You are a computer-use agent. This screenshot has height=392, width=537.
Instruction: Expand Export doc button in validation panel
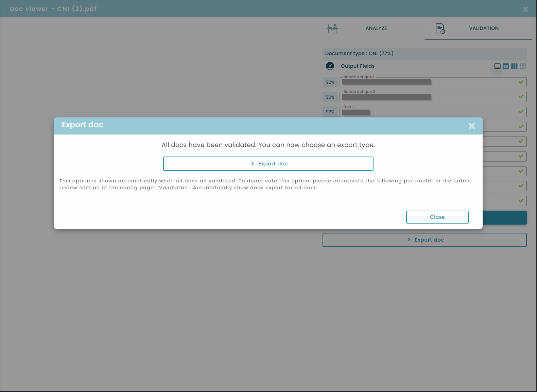coord(425,240)
